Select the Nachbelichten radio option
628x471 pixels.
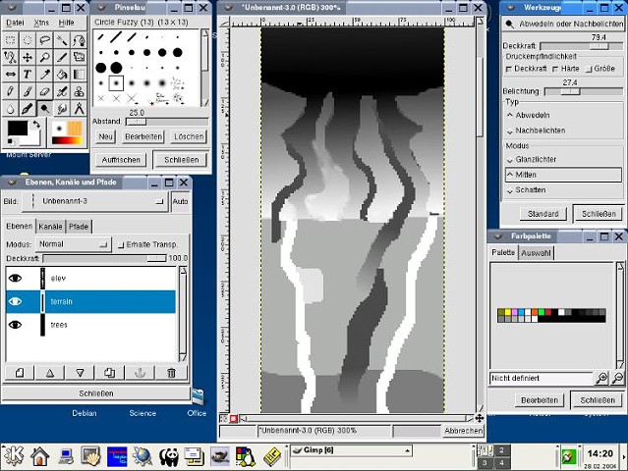(511, 130)
